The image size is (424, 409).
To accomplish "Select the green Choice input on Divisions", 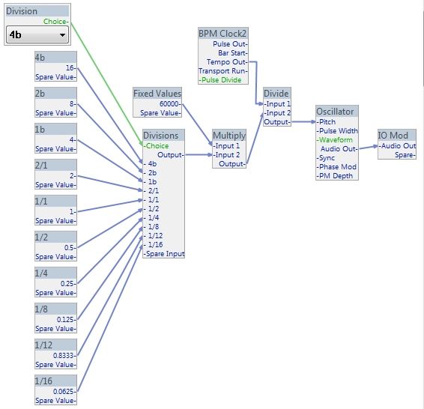I will click(x=156, y=146).
